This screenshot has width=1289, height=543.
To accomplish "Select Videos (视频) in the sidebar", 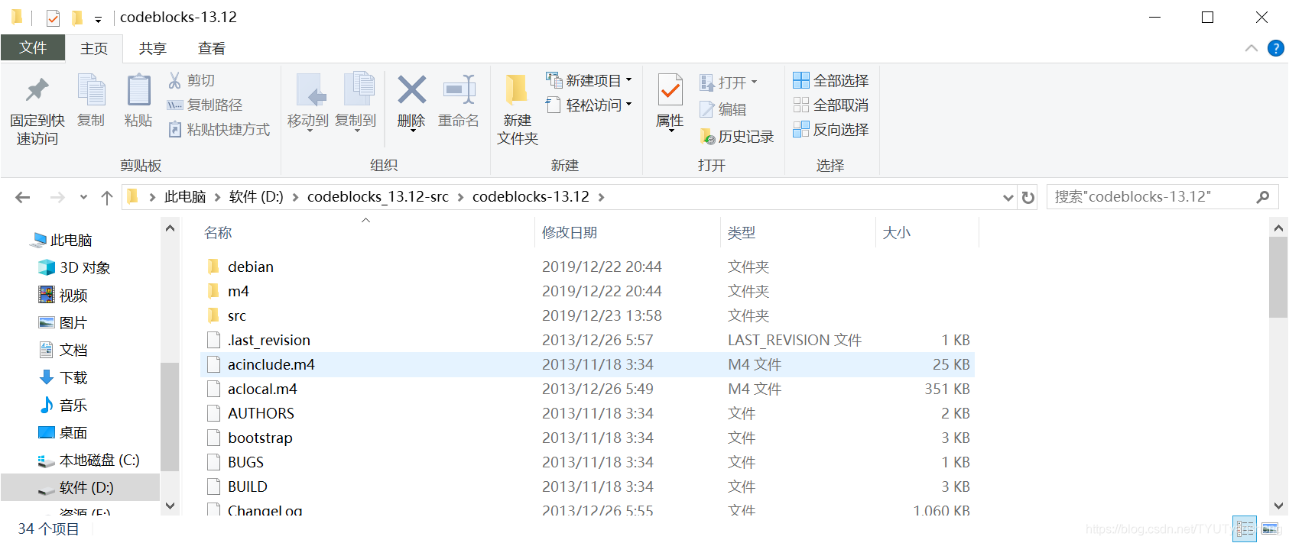I will tap(63, 295).
